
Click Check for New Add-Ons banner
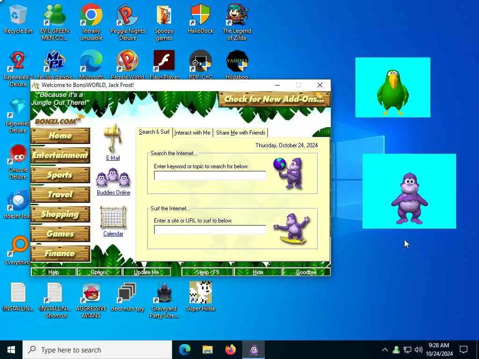tap(274, 99)
